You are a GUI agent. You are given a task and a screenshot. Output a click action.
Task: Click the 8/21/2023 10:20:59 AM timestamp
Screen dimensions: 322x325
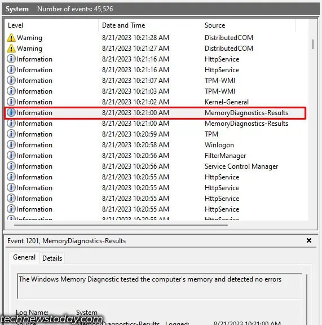[x=135, y=134]
